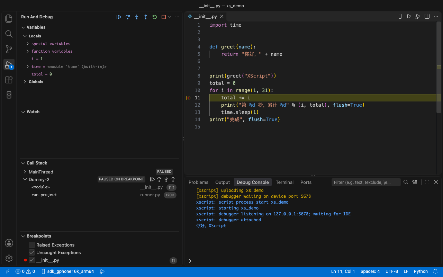
Task: Click the Python language mode in status bar
Action: click(x=421, y=271)
